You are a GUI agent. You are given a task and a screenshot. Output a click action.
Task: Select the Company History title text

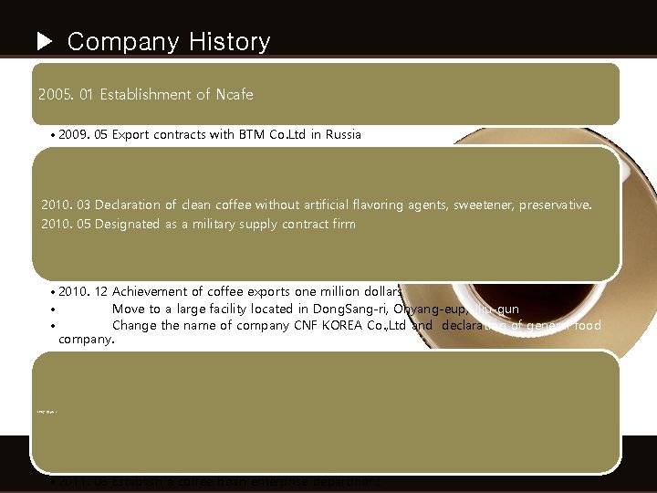(x=169, y=42)
